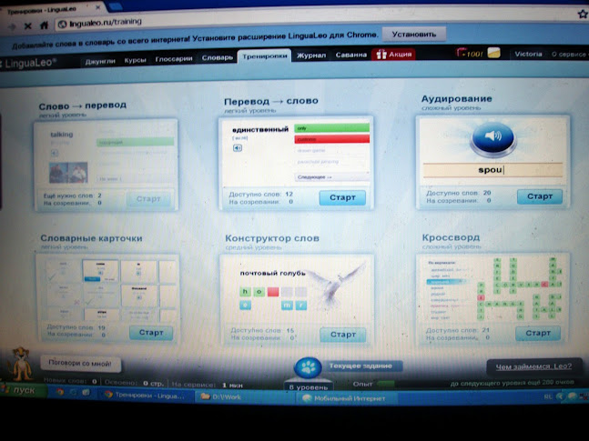The width and height of the screenshot is (589, 441).
Task: Click the blue paw print icon
Action: (x=308, y=367)
